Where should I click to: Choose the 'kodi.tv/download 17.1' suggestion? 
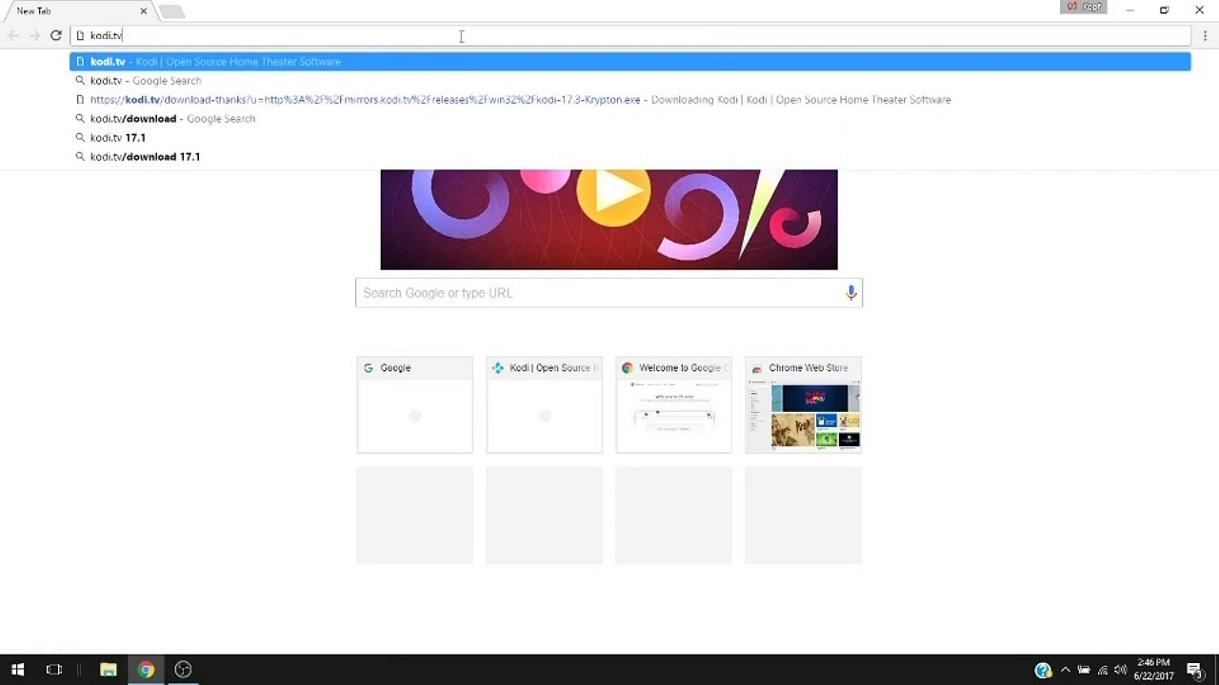[x=630, y=157]
